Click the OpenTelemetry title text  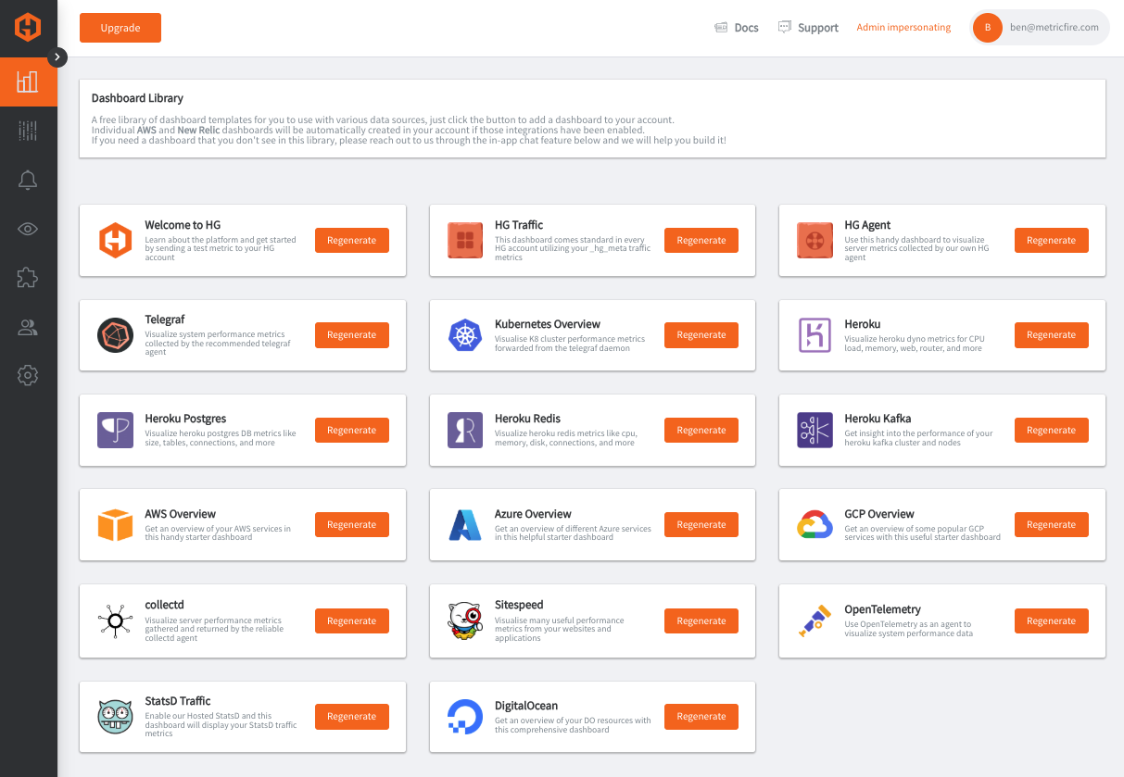click(882, 609)
